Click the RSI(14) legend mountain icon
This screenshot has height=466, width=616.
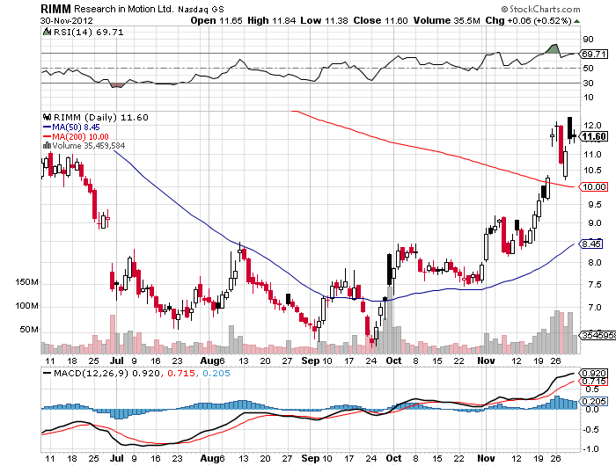(47, 32)
